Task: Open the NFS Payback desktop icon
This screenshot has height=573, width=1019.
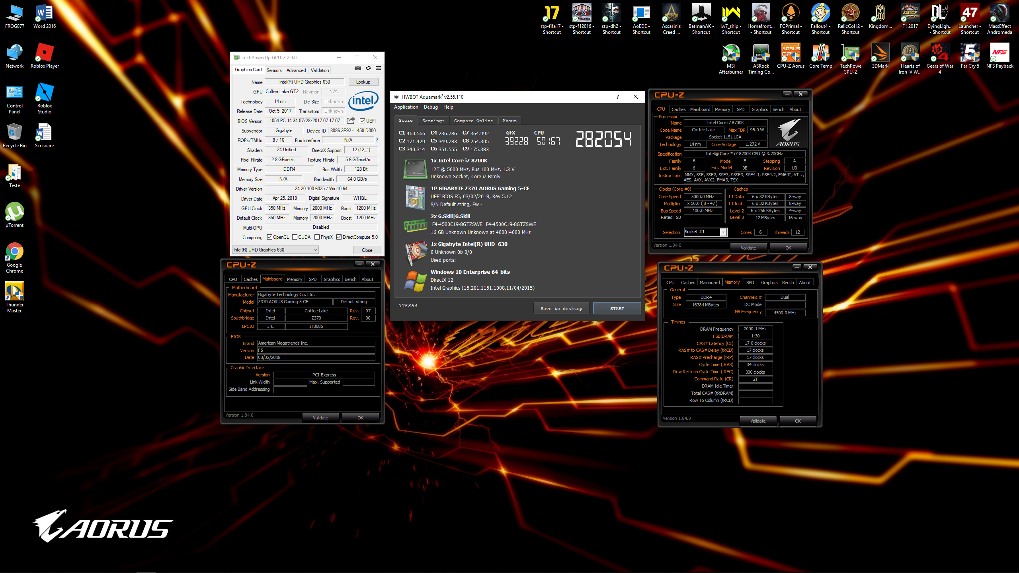Action: click(999, 57)
